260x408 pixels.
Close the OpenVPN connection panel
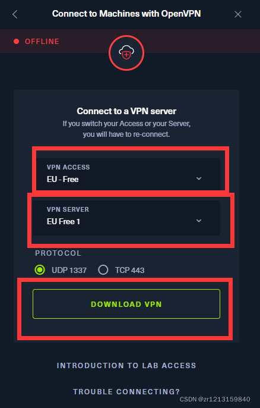238,14
